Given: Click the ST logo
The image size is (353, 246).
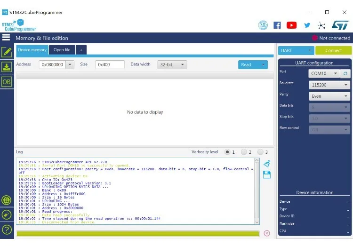Looking at the screenshot, I should (340, 25).
